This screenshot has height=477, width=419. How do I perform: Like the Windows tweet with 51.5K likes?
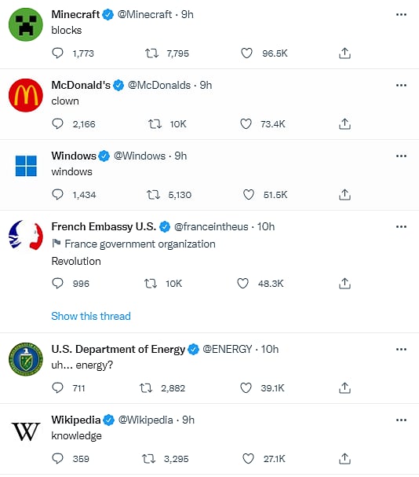pos(248,195)
